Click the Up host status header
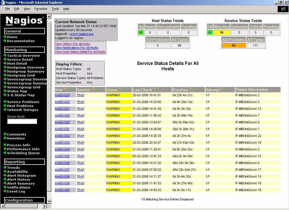The width and height of the screenshot is (289, 210). 141,27
